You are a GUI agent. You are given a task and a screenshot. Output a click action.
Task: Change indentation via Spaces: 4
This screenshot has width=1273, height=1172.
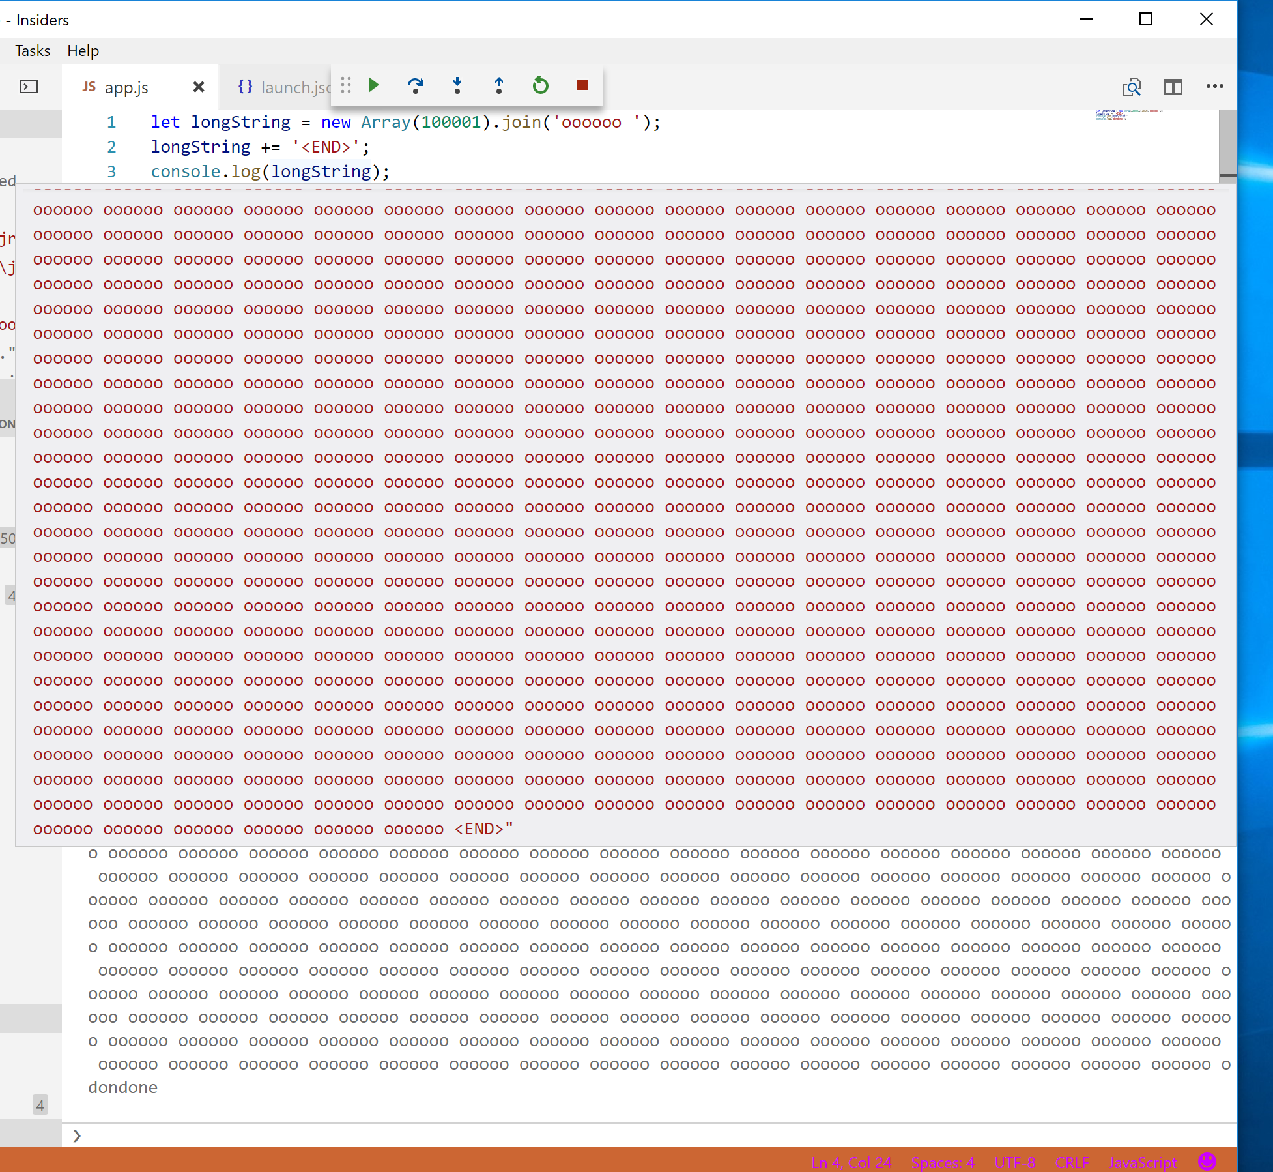click(x=943, y=1162)
